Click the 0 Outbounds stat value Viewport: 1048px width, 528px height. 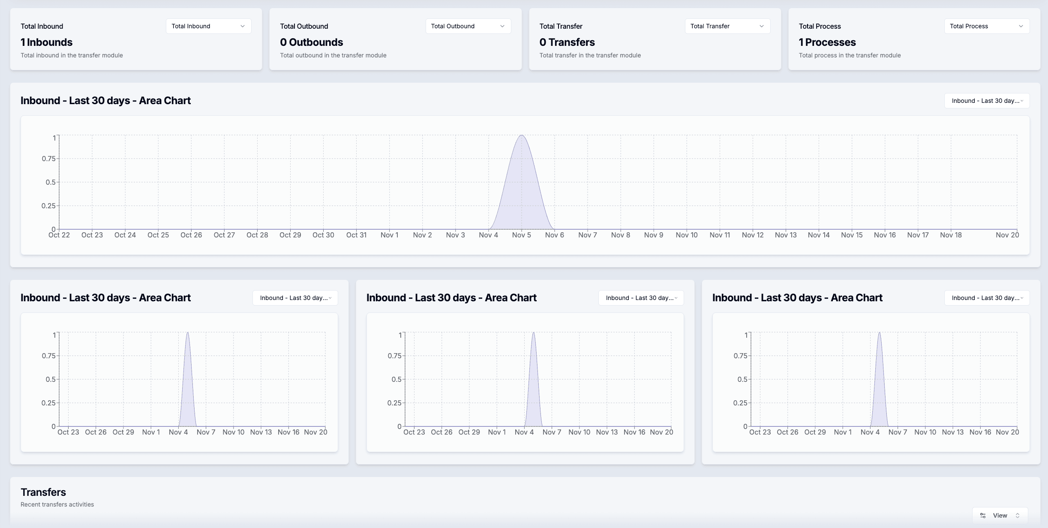[311, 42]
